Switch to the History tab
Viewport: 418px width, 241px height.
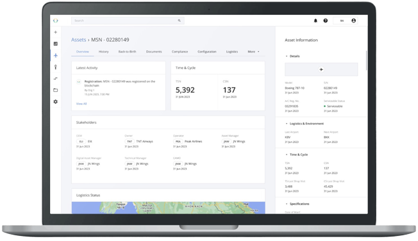click(103, 52)
